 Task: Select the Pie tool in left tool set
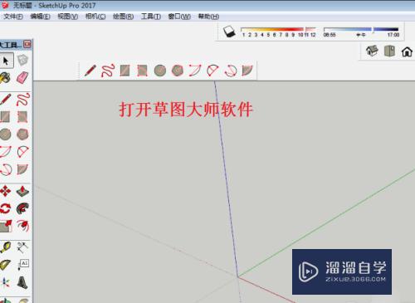22,169
